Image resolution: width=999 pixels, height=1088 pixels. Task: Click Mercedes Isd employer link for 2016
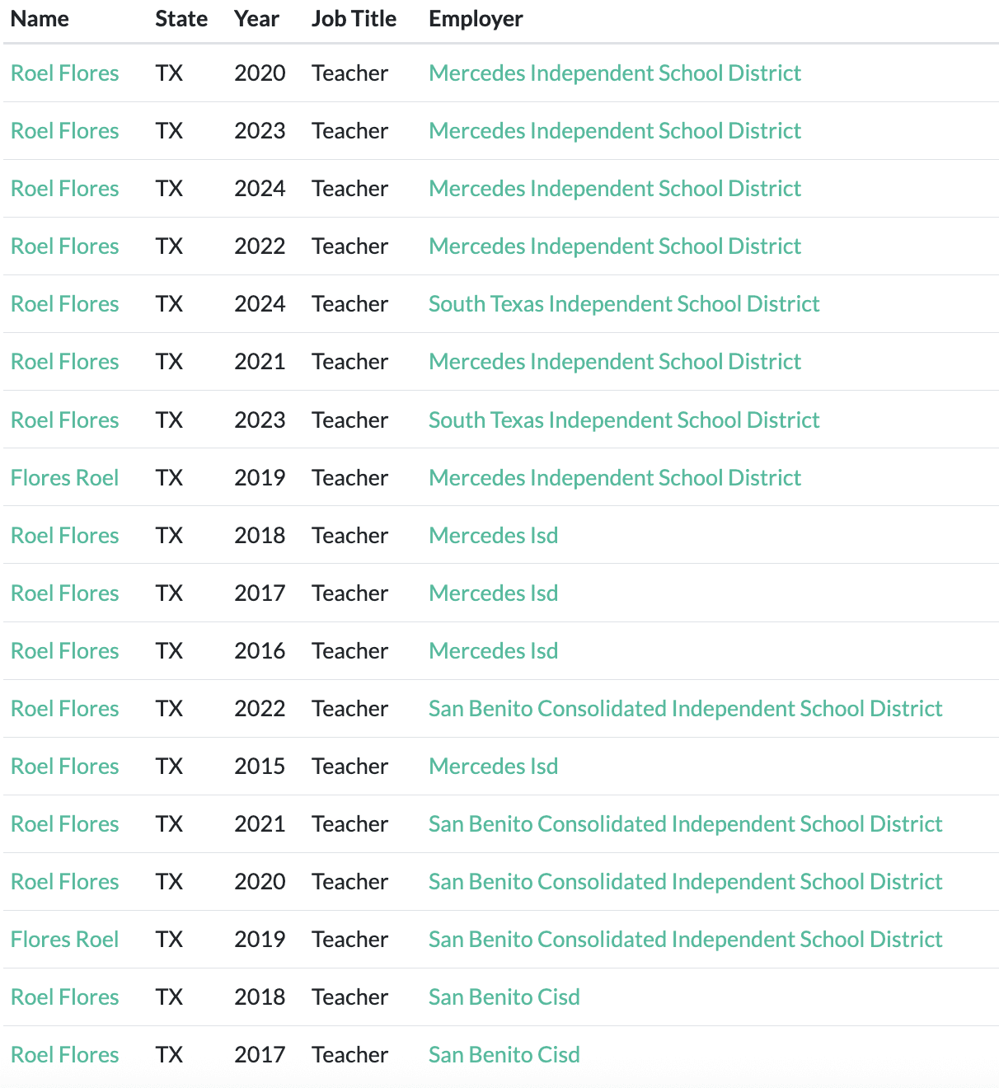pos(494,651)
